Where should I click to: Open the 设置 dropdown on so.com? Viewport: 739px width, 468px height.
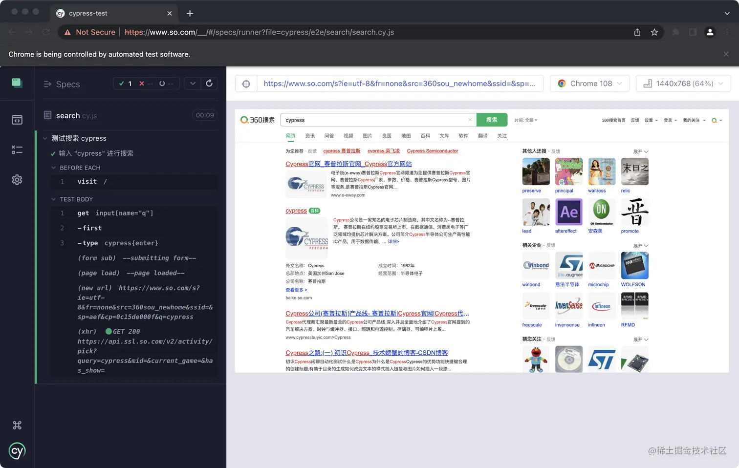tap(651, 120)
